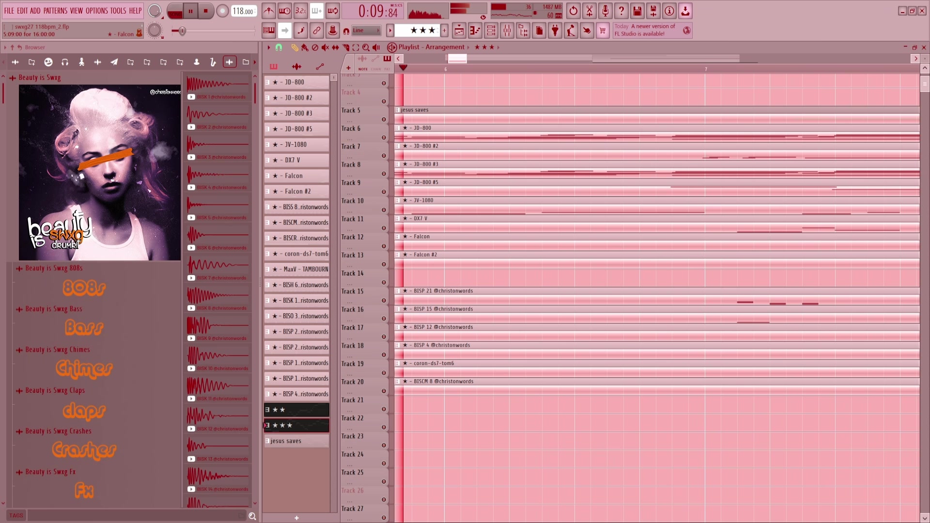Image resolution: width=930 pixels, height=523 pixels.
Task: Select the Delete tool in playlist toolbar
Action: pos(315,47)
